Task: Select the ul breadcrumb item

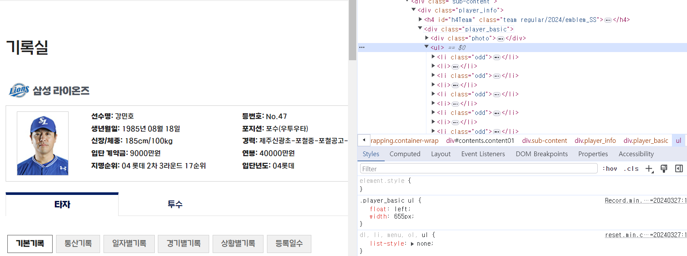Action: [x=678, y=141]
